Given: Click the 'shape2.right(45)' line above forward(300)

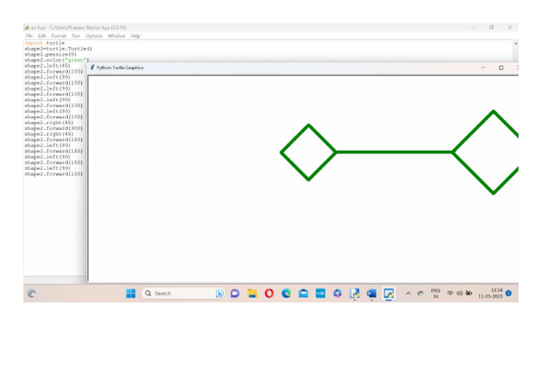Looking at the screenshot, I should tap(49, 123).
